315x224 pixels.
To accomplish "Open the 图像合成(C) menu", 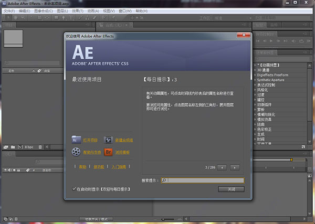I will coord(44,11).
